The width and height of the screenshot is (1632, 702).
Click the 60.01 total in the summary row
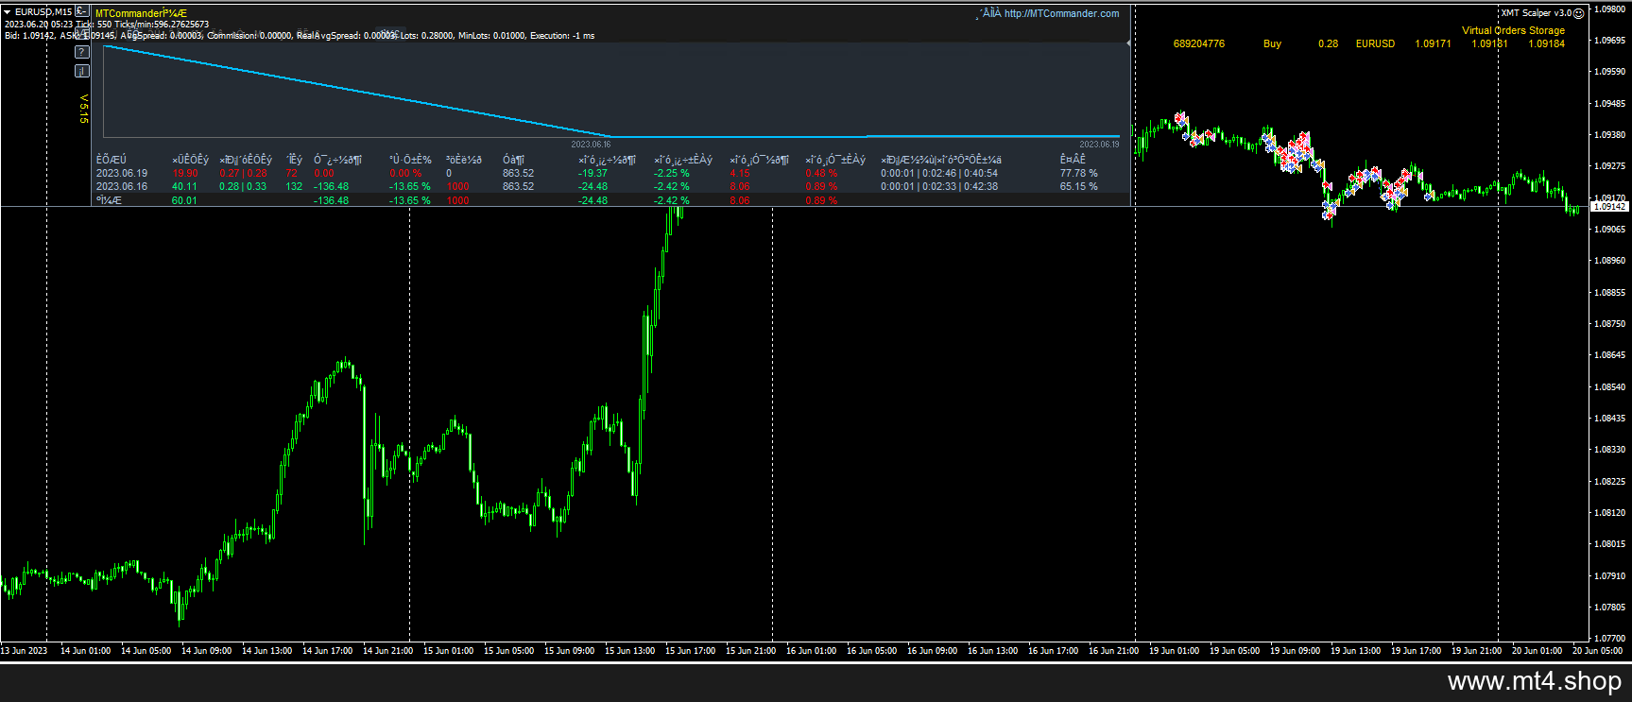point(185,200)
